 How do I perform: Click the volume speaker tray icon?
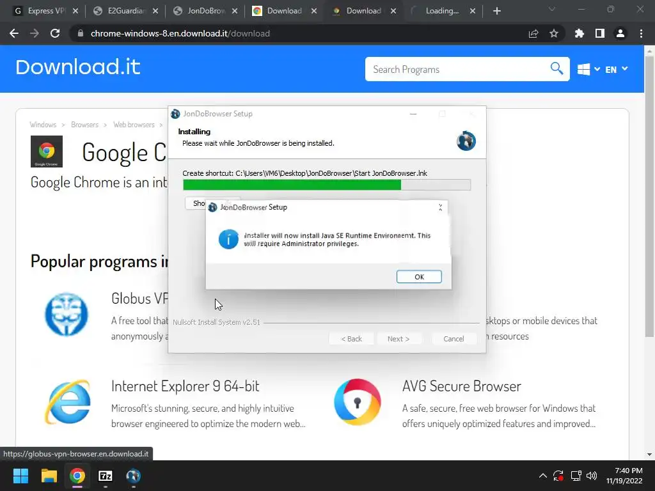pos(592,476)
